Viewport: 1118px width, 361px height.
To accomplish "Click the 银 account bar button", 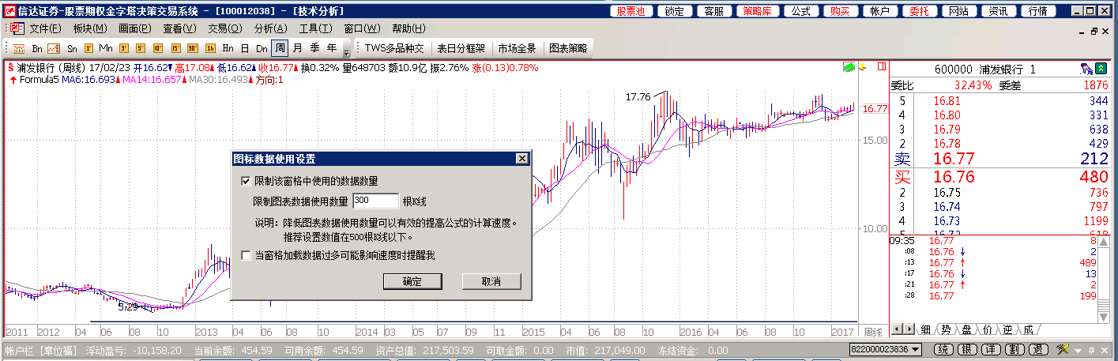I will pyautogui.click(x=967, y=349).
